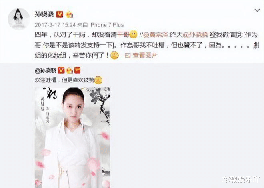Open 孙骁骁's profile avatar photo

click(19, 19)
